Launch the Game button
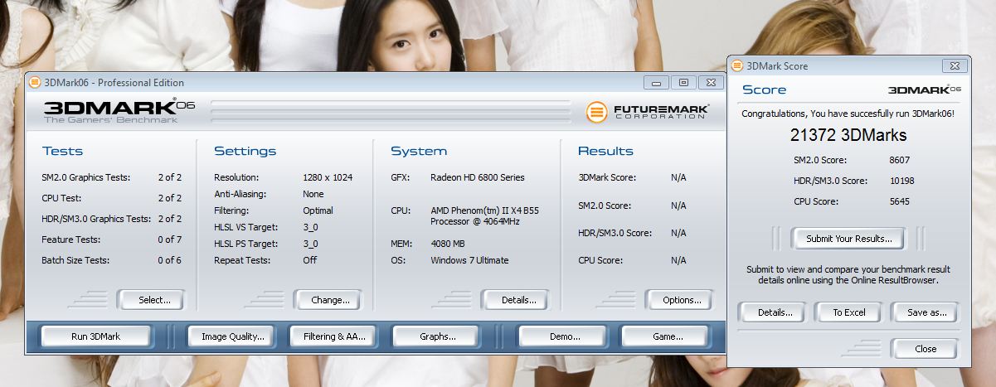Screen dimensions: 996x387 [x=664, y=336]
